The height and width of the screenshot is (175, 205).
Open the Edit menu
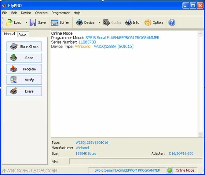(14, 13)
